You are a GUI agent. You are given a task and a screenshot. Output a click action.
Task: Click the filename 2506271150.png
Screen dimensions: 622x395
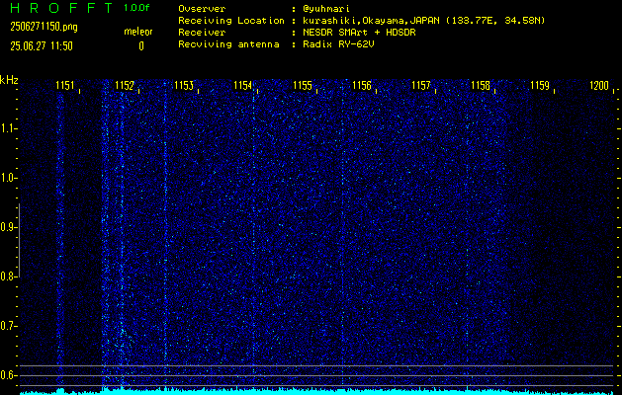(x=44, y=27)
